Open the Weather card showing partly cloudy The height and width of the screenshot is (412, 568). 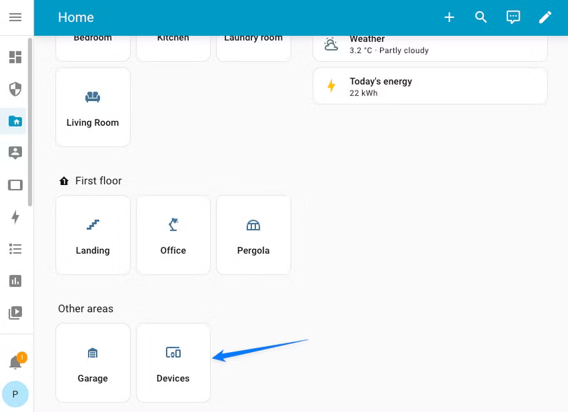coord(430,44)
